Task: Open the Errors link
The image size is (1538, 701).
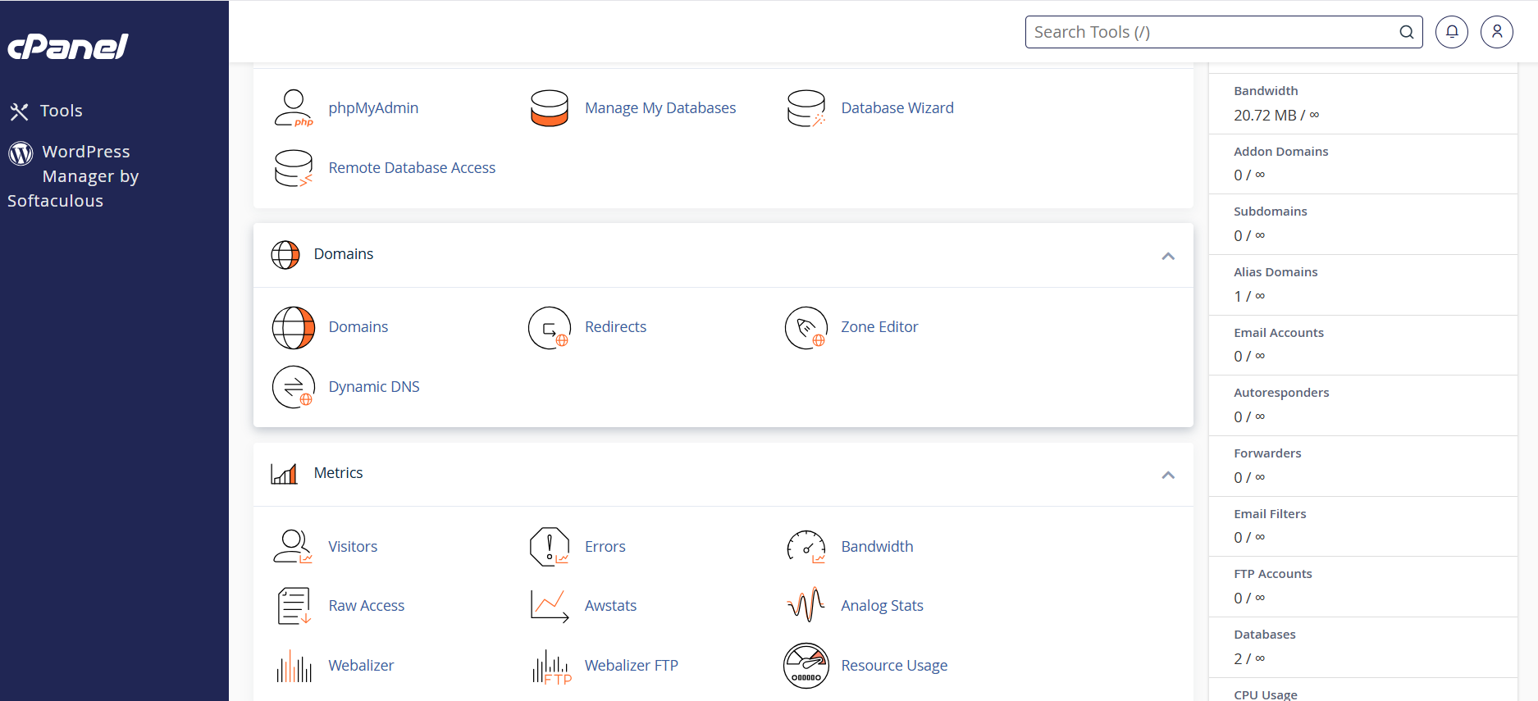Action: [605, 547]
